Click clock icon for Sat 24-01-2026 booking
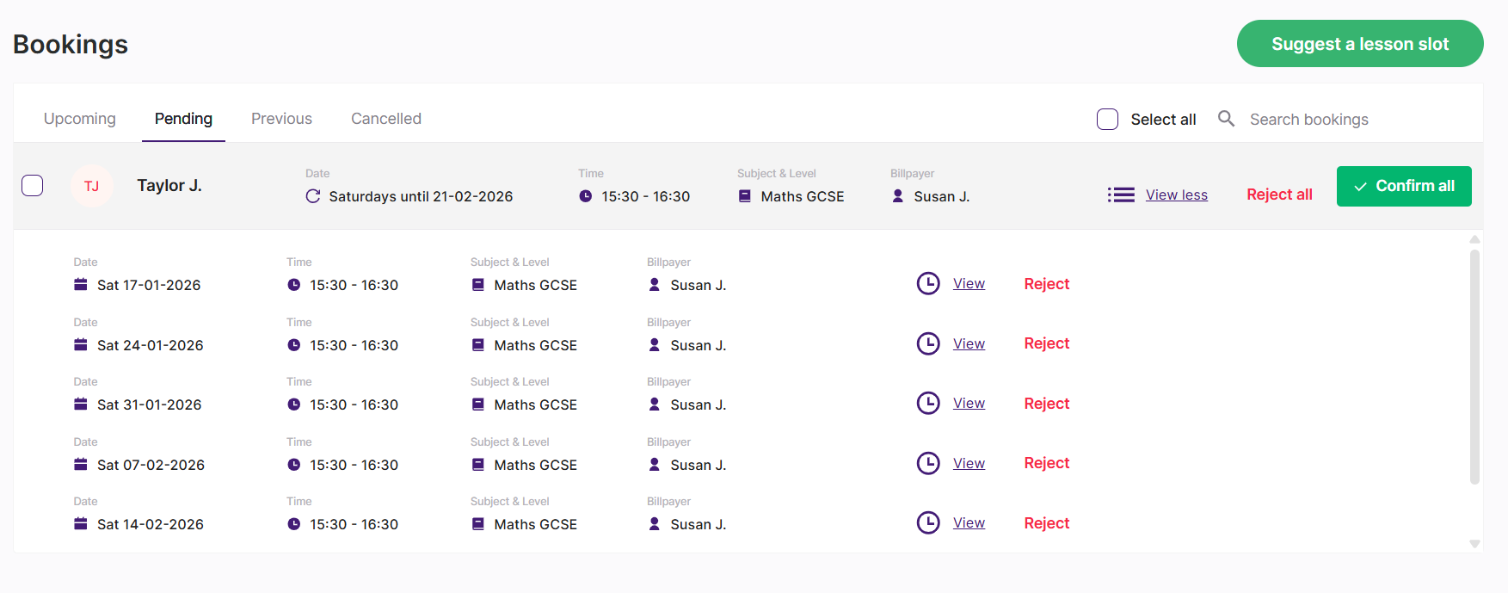The width and height of the screenshot is (1508, 593). coord(928,343)
